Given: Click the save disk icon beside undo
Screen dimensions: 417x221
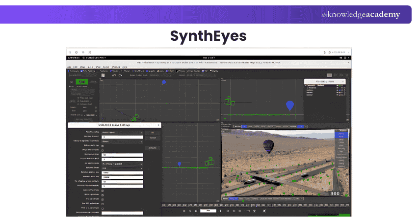Looking at the screenshot, I should click(x=103, y=75).
